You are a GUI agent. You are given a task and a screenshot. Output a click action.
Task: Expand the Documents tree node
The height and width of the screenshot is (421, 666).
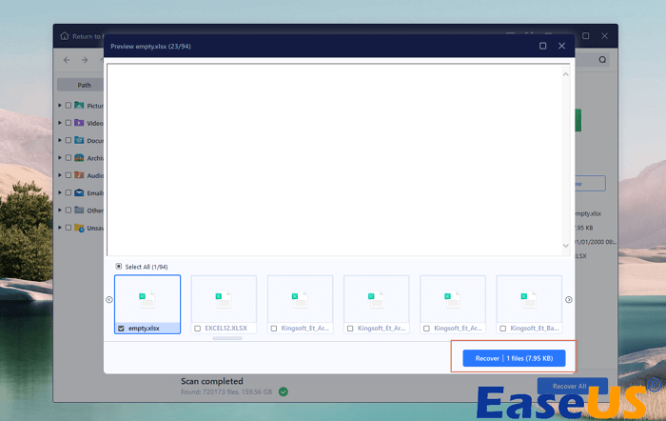(60, 140)
